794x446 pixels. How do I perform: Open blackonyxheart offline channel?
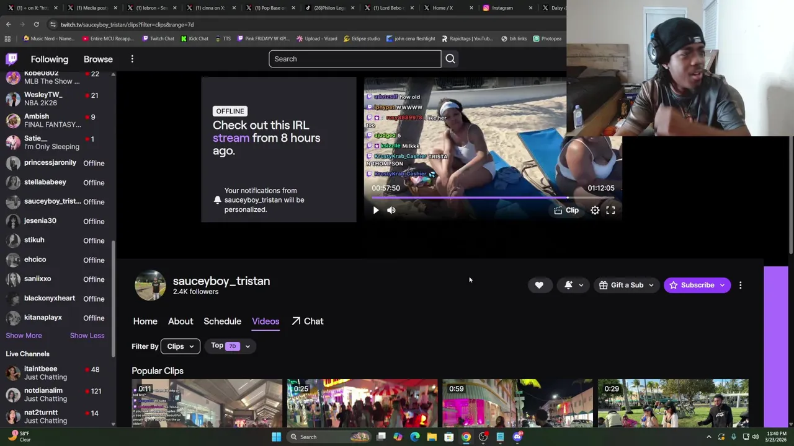pos(57,299)
